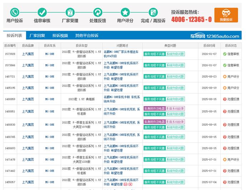This screenshot has width=250, height=190.
Task: Click the 用户投诉 phone step icon
Action: click(x=14, y=12)
